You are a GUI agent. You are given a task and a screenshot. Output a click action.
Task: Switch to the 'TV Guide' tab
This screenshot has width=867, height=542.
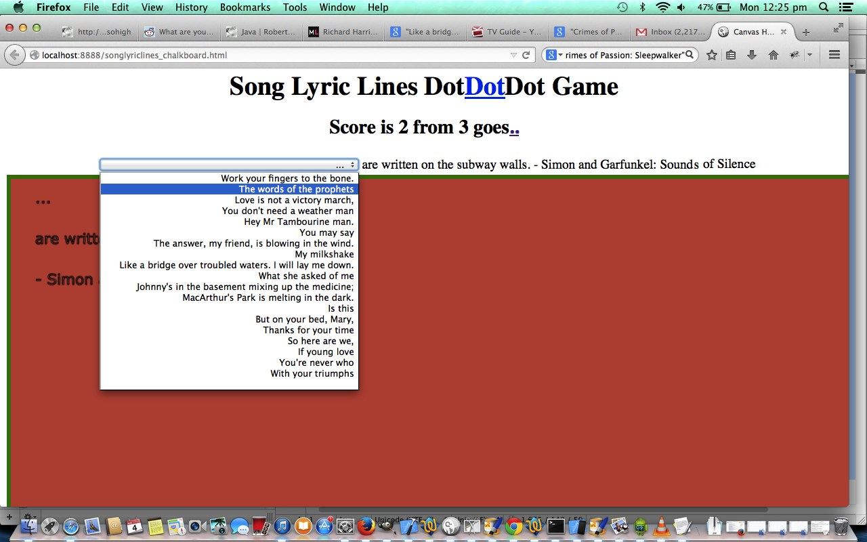(x=507, y=32)
